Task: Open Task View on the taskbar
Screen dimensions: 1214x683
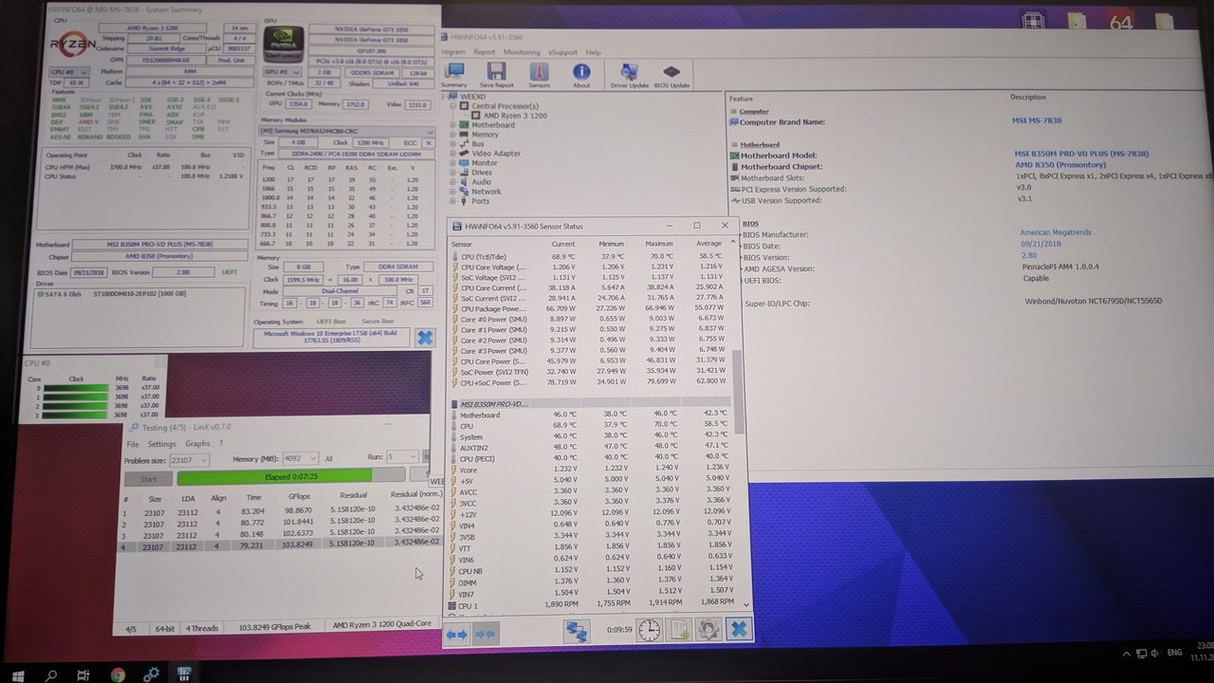Action: point(84,675)
